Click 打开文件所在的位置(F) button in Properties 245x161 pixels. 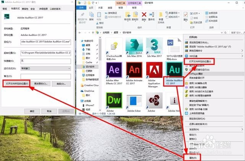(16, 84)
